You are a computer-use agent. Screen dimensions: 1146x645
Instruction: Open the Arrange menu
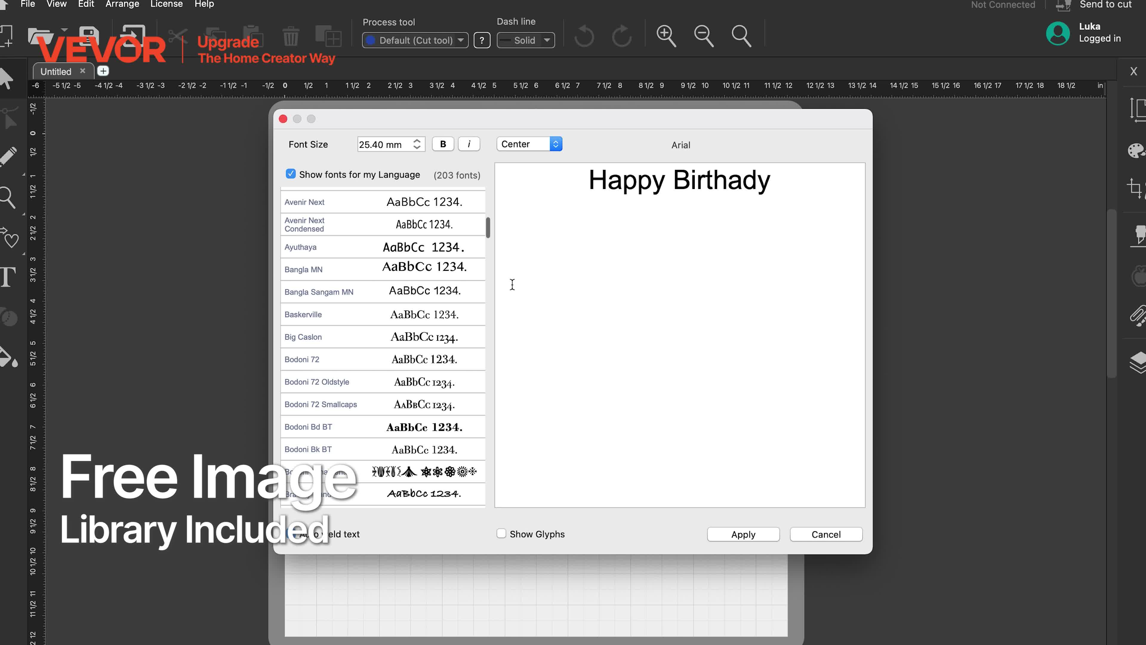[122, 4]
